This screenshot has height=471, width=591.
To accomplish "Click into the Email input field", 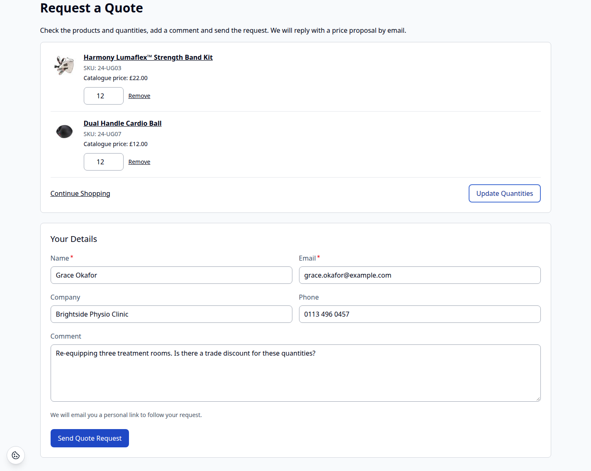I will tap(420, 275).
